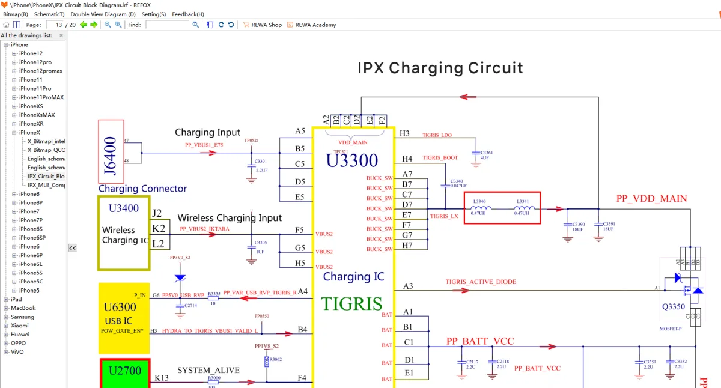Collapse the iPhoneX tree node
The height and width of the screenshot is (388, 721).
pyautogui.click(x=14, y=132)
